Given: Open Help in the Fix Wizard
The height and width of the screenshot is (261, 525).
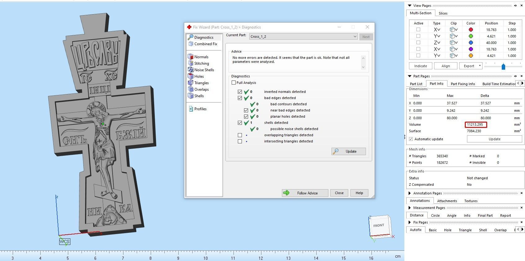Looking at the screenshot, I should click(x=359, y=193).
